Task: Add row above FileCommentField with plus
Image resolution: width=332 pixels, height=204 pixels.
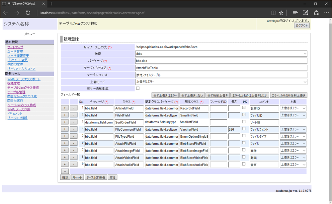Action: click(65, 129)
